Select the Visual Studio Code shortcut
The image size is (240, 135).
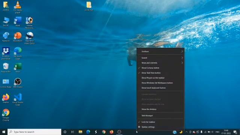pos(18,99)
